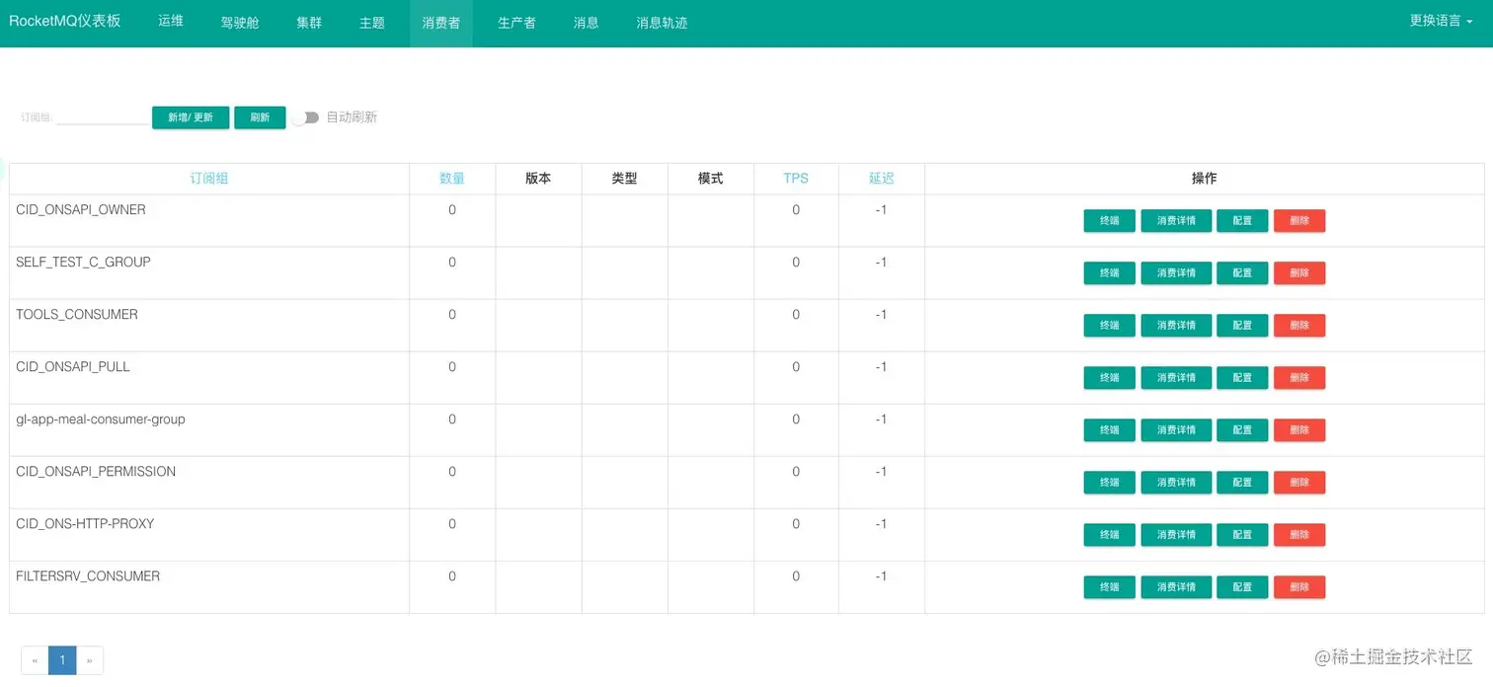The width and height of the screenshot is (1493, 687).
Task: Click 终端 for FILTERSRV_CONSUMER
Action: (x=1110, y=587)
